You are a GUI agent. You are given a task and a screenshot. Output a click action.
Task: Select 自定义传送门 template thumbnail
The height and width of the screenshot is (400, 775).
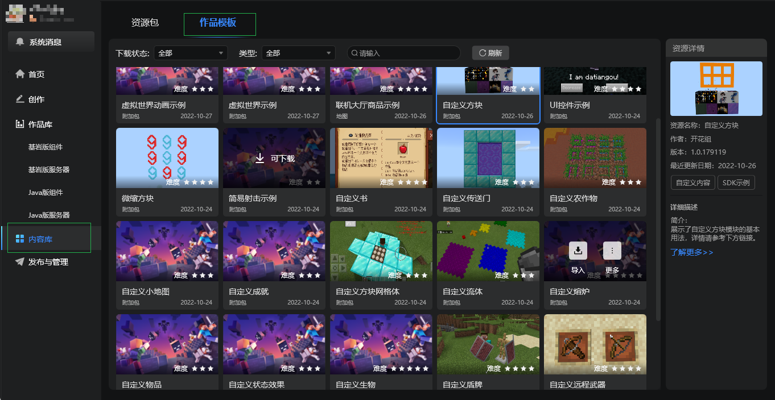tap(488, 158)
